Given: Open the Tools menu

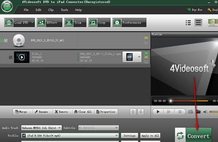Looking at the screenshot, I should [64, 10].
